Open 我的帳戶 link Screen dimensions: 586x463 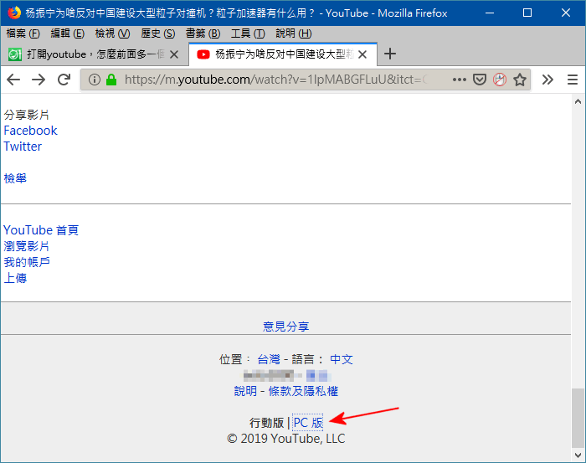click(26, 262)
